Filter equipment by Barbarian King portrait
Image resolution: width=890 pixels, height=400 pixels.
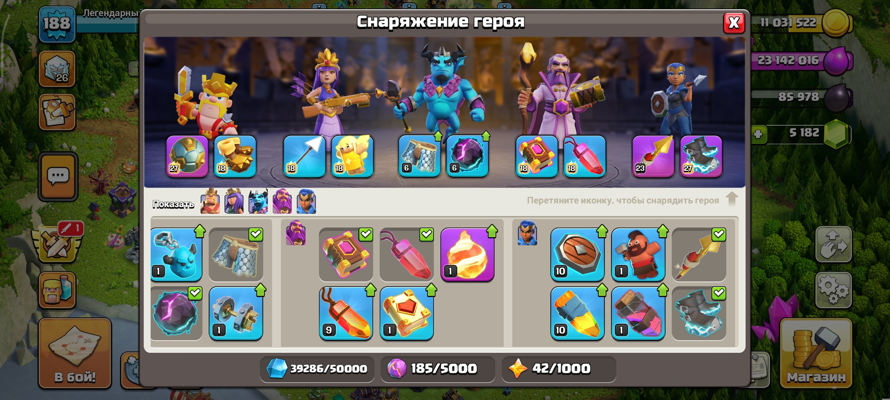click(210, 201)
